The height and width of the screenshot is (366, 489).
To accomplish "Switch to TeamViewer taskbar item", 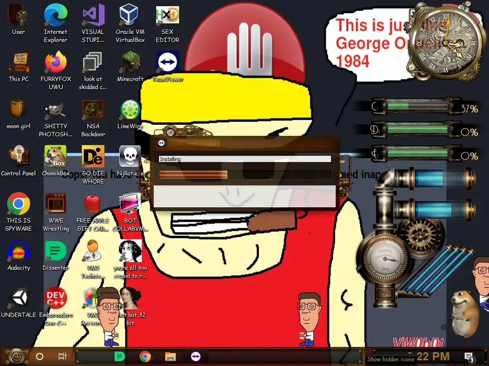I will pos(195,356).
